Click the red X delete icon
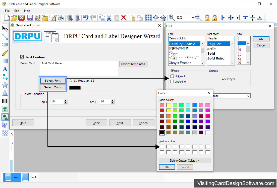This screenshot has height=188, width=277. (x=124, y=18)
